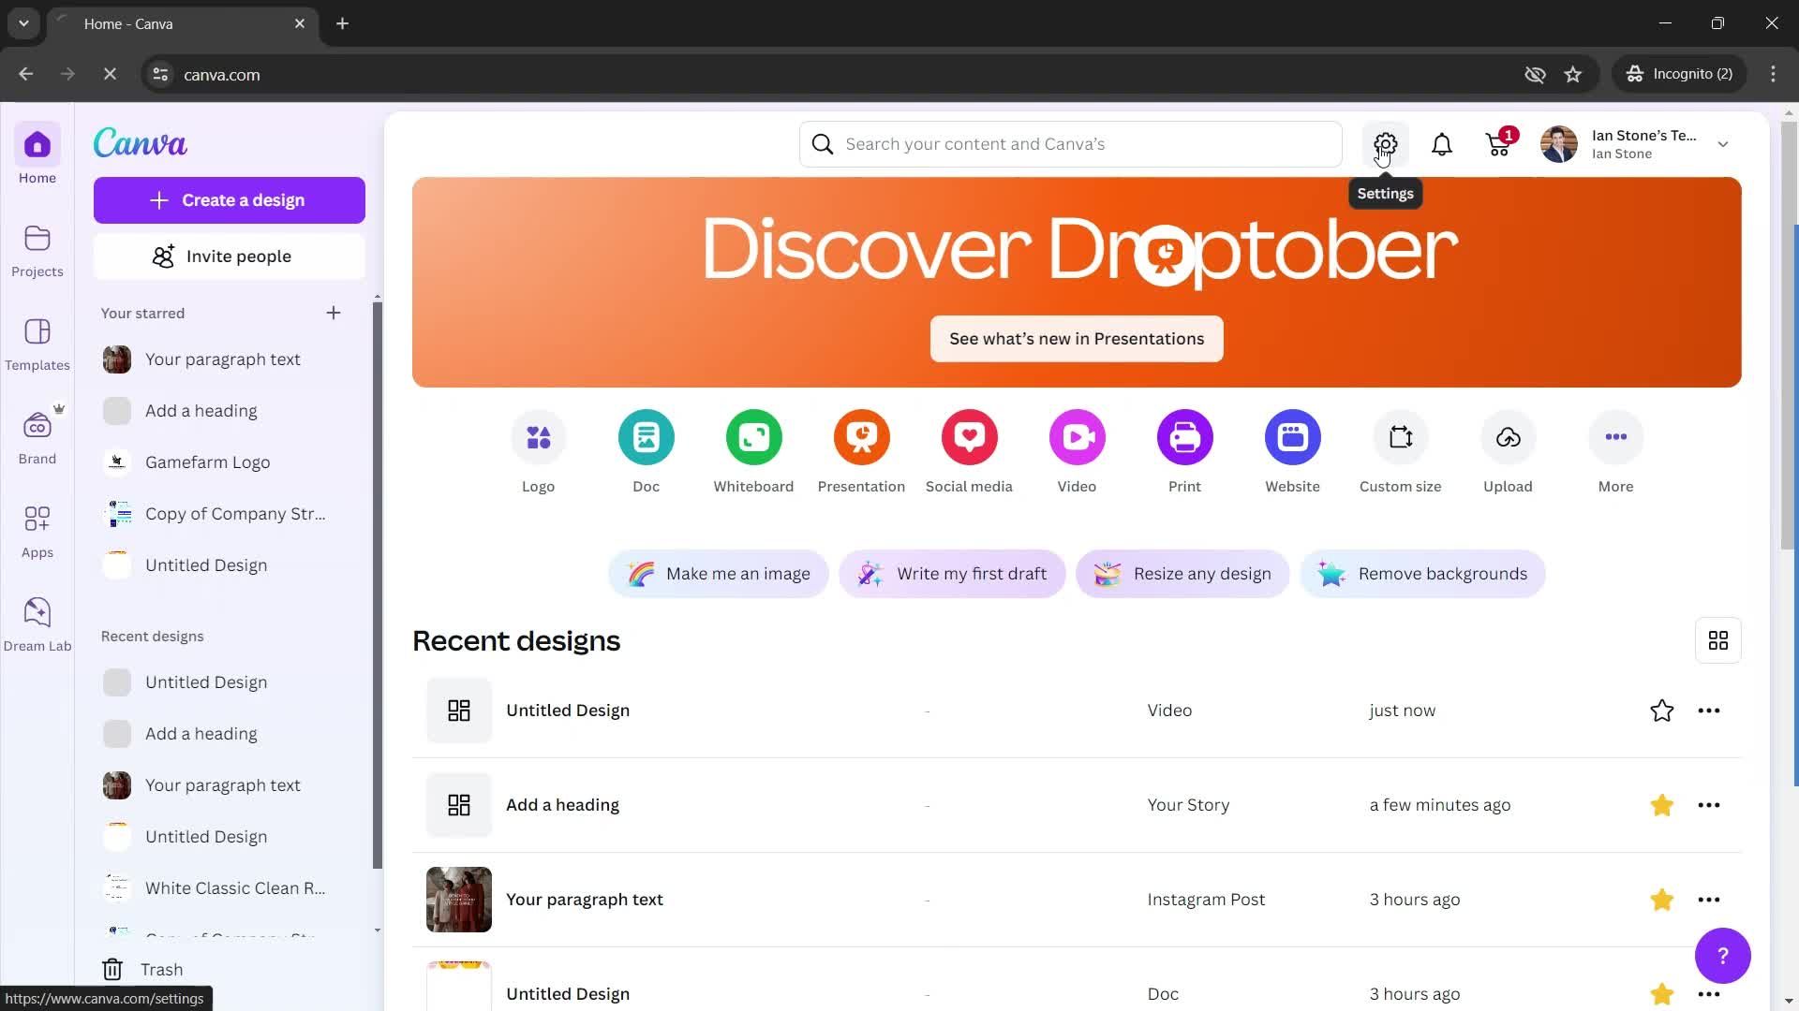Viewport: 1799px width, 1011px height.
Task: Open more options for Add a heading row
Action: (x=1709, y=805)
